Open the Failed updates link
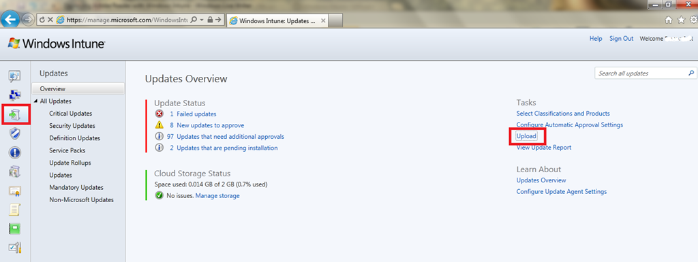 (196, 114)
